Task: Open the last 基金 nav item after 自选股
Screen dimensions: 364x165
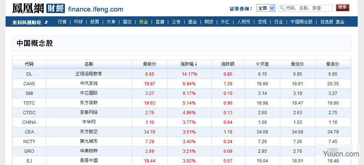Action: [x=340, y=22]
